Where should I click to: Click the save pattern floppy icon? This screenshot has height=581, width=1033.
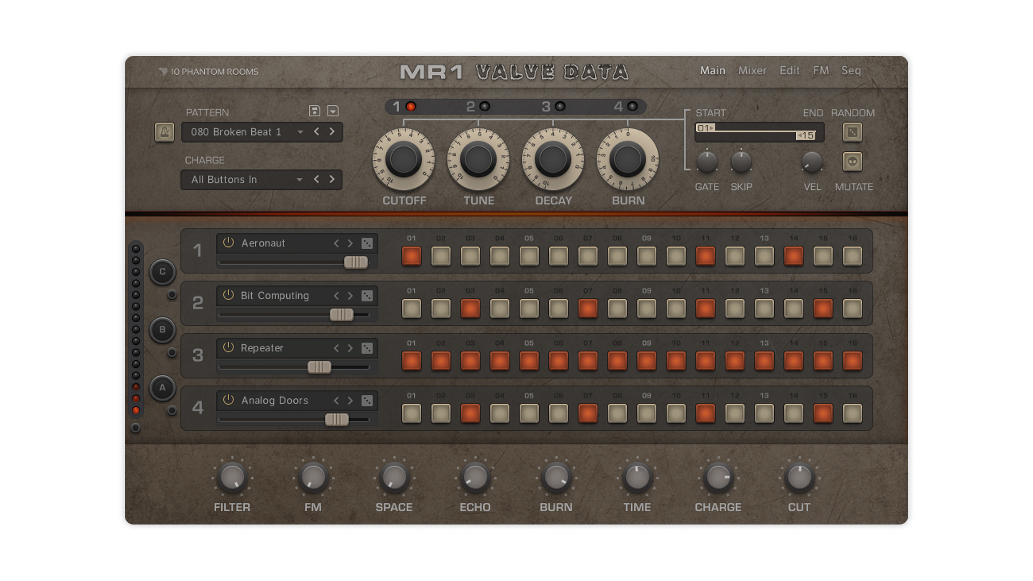tap(315, 111)
